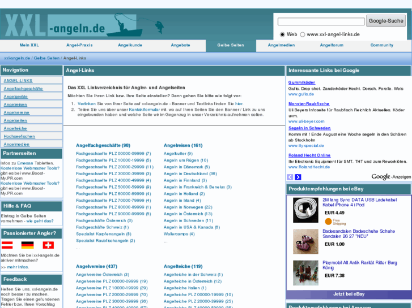Click the Kontaktformular link
Image resolution: width=412 pixels, height=308 pixels.
click(x=145, y=110)
